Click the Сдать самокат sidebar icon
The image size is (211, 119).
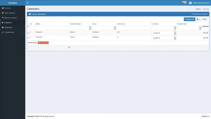(x=3, y=13)
